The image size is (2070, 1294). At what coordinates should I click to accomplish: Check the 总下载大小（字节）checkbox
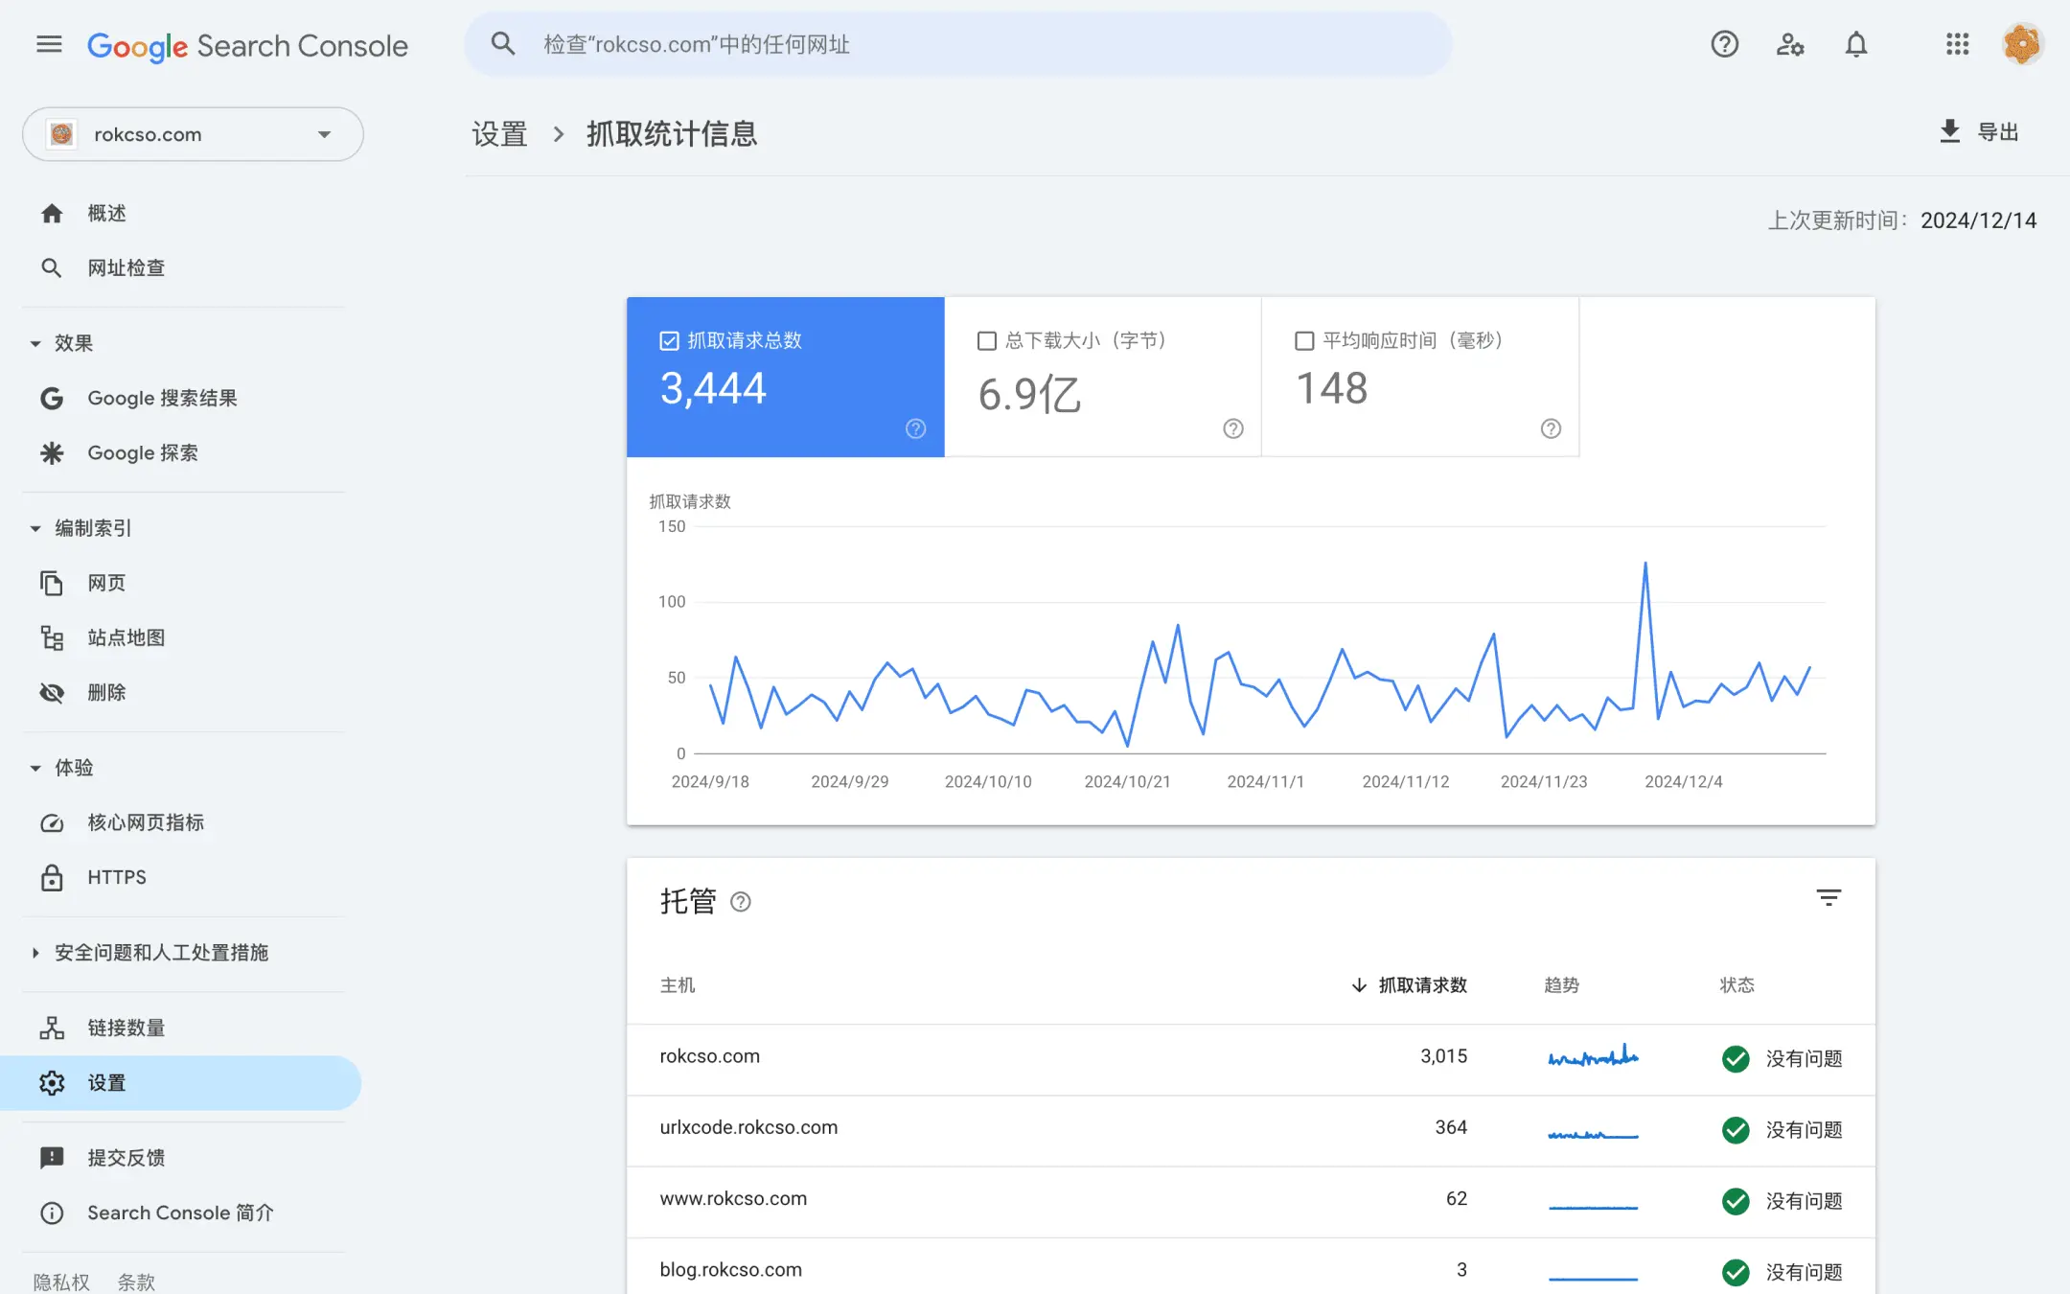986,340
